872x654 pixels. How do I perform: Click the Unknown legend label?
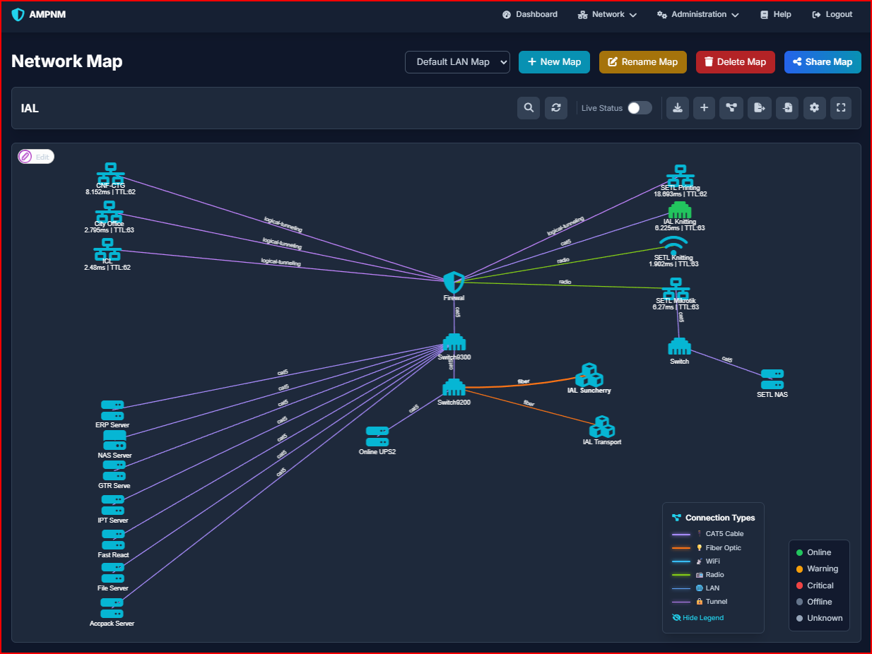825,618
